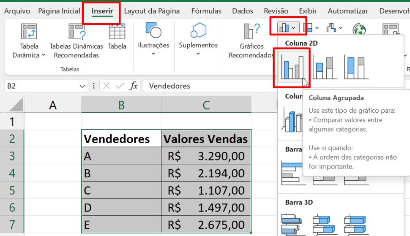Viewport: 410px width, 236px height.
Task: Pick the 100% stacked column 2D chart
Action: [356, 68]
